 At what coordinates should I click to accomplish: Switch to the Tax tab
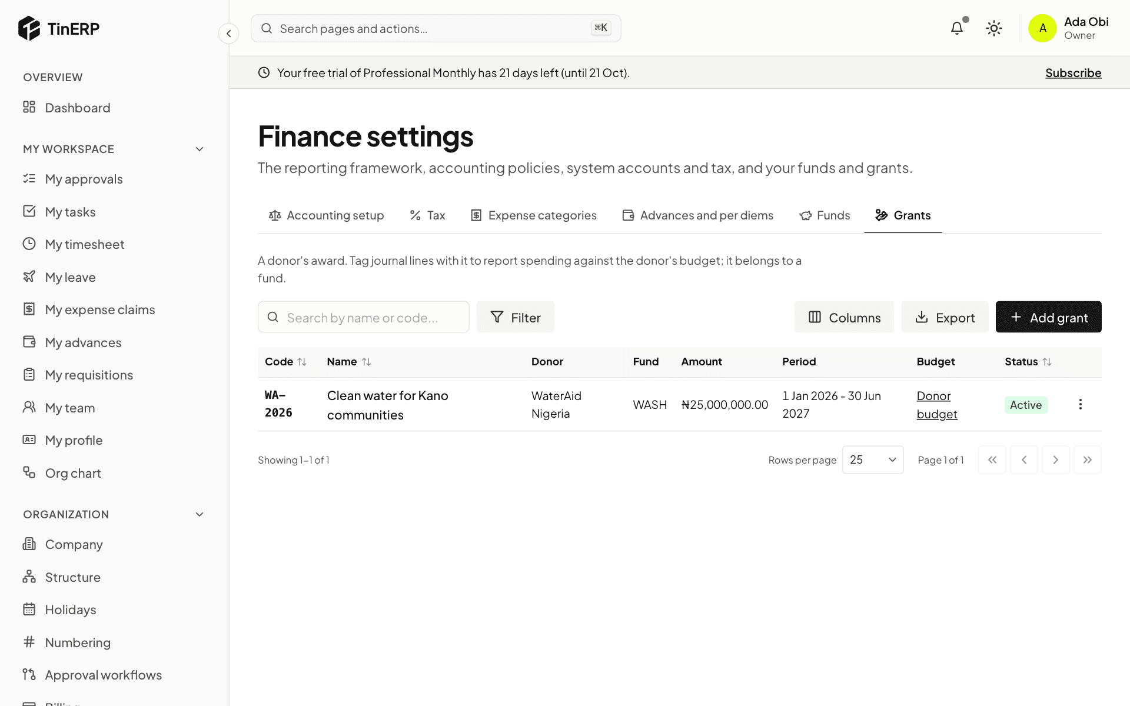point(428,215)
